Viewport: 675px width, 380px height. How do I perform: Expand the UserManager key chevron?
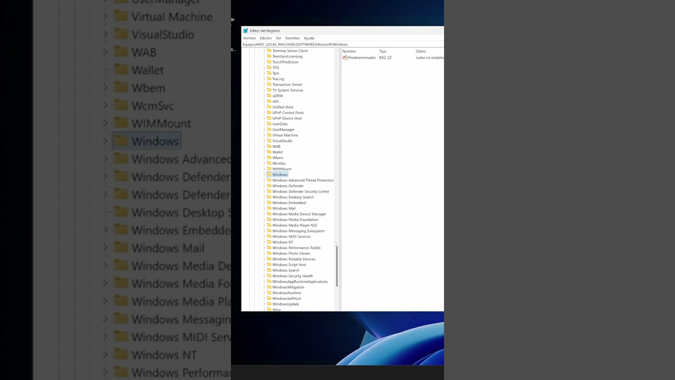coord(264,130)
